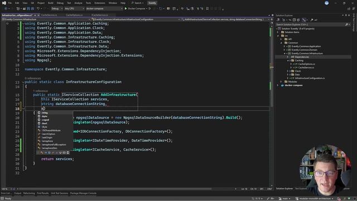Screen dimensions: 357x201
Task: Click Solution Explorer show all files icon
Action: [x=298, y=20]
